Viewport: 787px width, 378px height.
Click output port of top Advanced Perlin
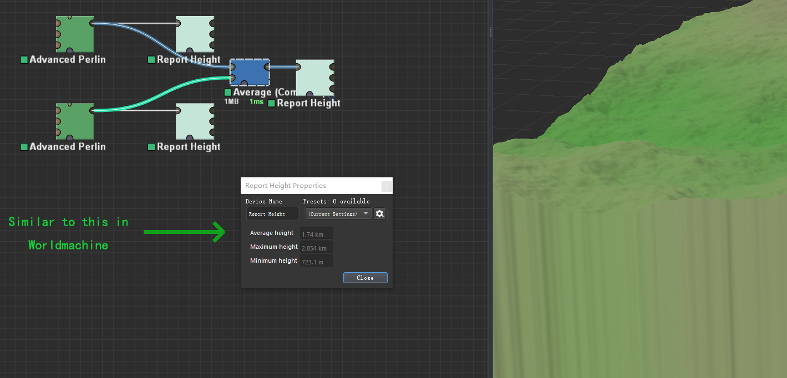click(x=92, y=23)
